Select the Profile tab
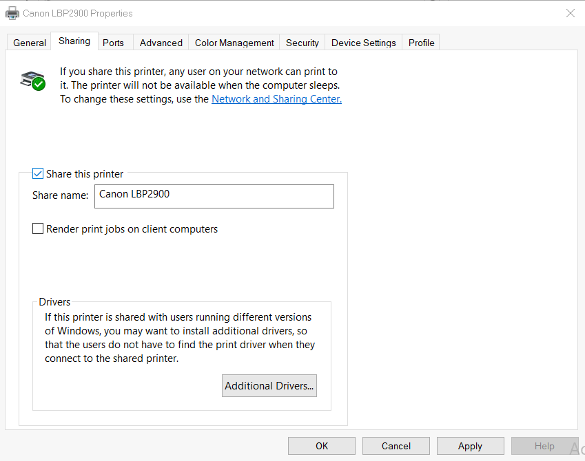585x461 pixels. [x=421, y=43]
